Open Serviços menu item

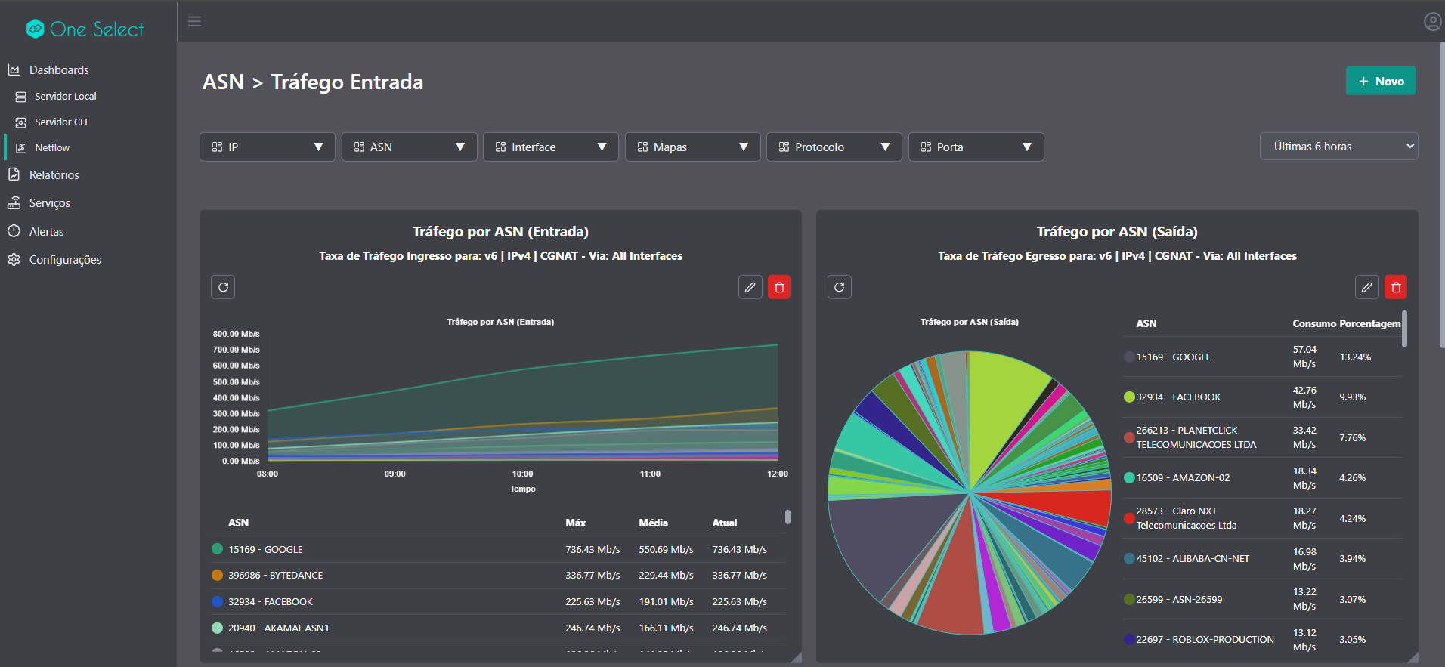coord(50,203)
